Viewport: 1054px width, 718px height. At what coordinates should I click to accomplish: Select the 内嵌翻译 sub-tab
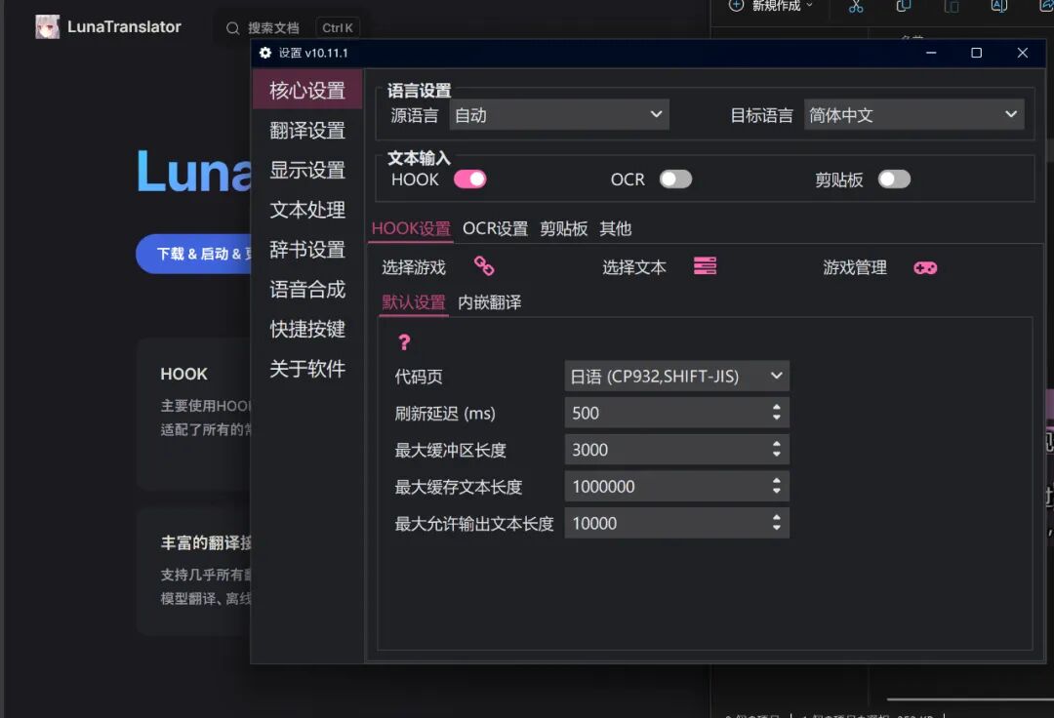point(489,302)
